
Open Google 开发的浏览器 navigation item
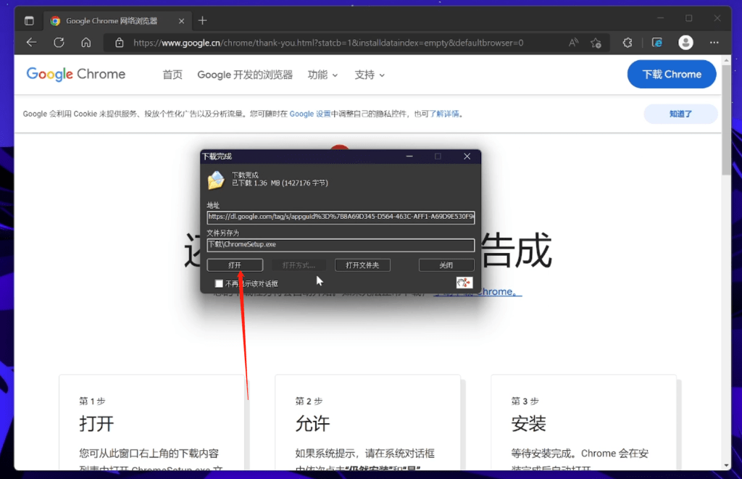click(245, 75)
